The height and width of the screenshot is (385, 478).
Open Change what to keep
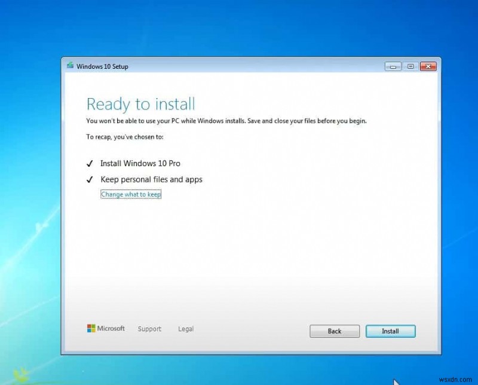tap(131, 194)
